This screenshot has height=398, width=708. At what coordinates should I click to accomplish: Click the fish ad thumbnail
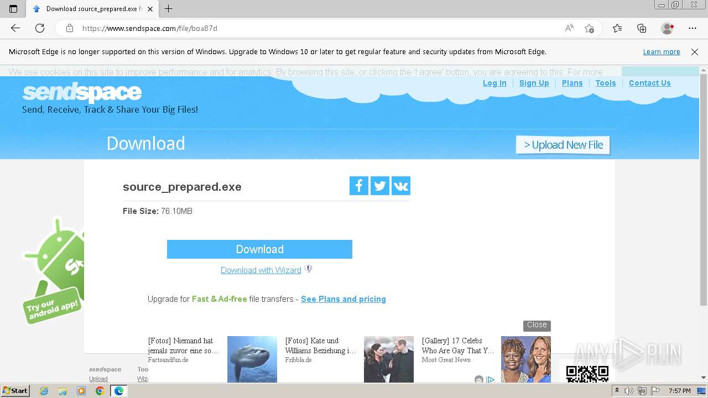click(252, 359)
